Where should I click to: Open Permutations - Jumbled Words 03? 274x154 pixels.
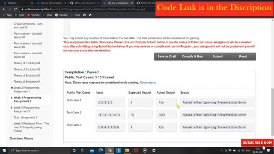[x=27, y=55]
